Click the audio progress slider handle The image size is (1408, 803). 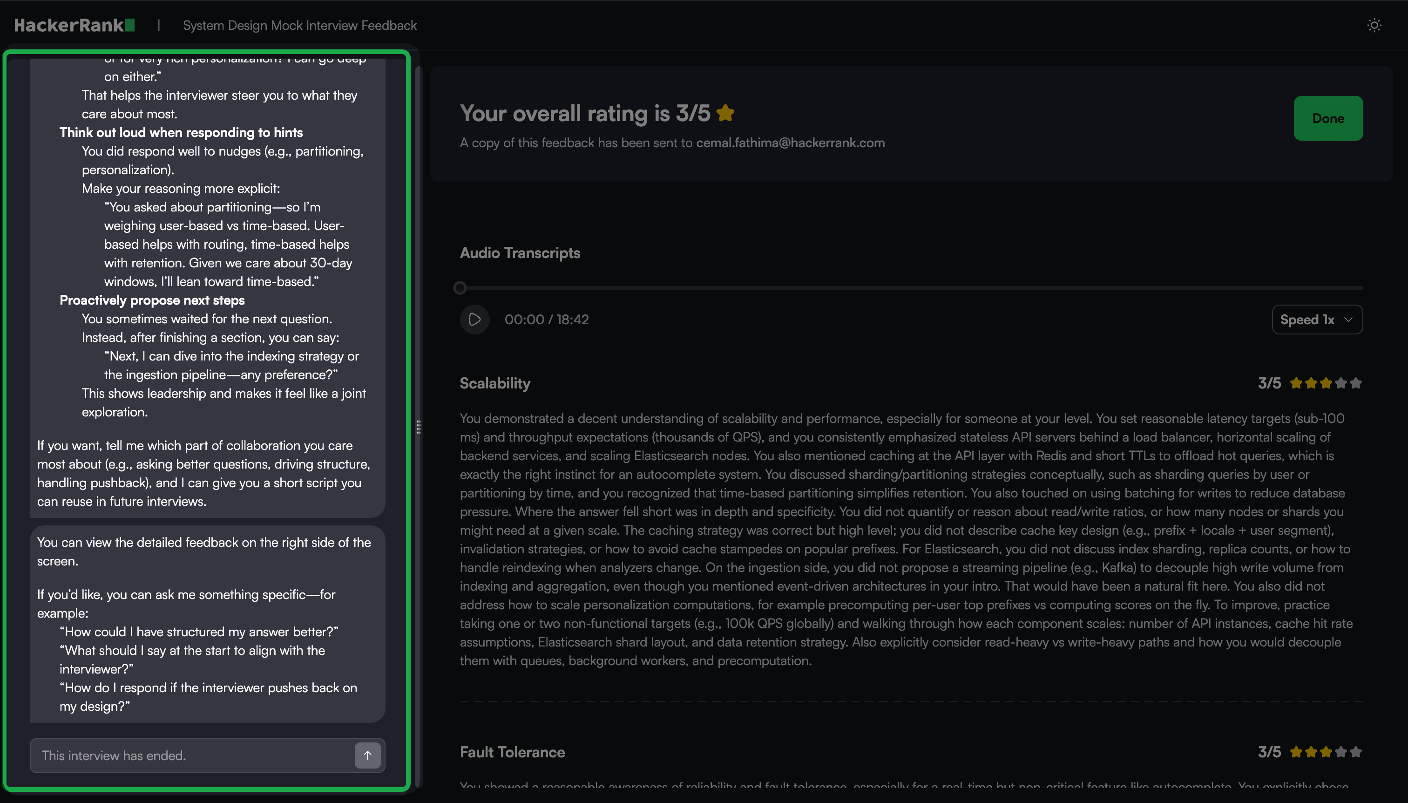click(x=460, y=288)
